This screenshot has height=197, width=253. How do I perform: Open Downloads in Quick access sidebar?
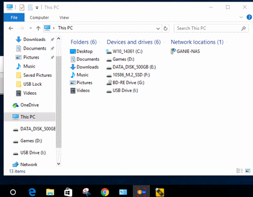(x=31, y=39)
